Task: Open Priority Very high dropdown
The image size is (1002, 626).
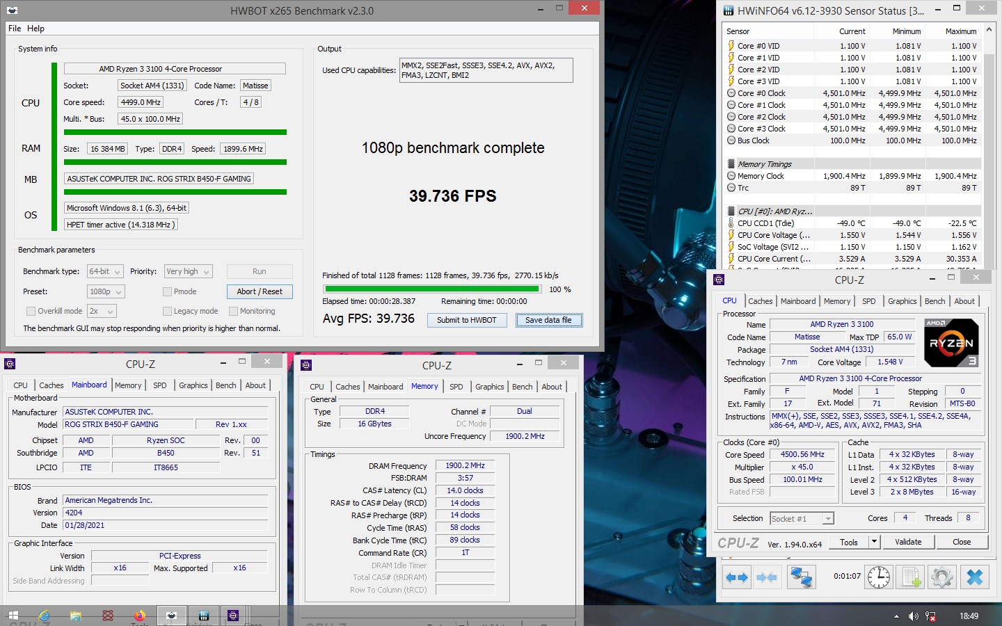Action: pyautogui.click(x=188, y=271)
